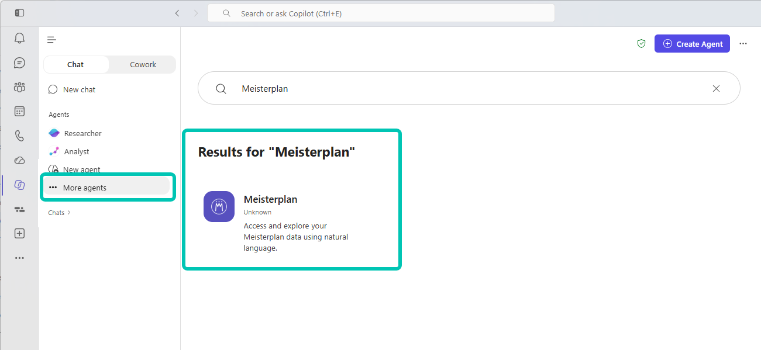The image size is (761, 350).
Task: Click the magnifier icon in the agent search
Action: tap(221, 89)
